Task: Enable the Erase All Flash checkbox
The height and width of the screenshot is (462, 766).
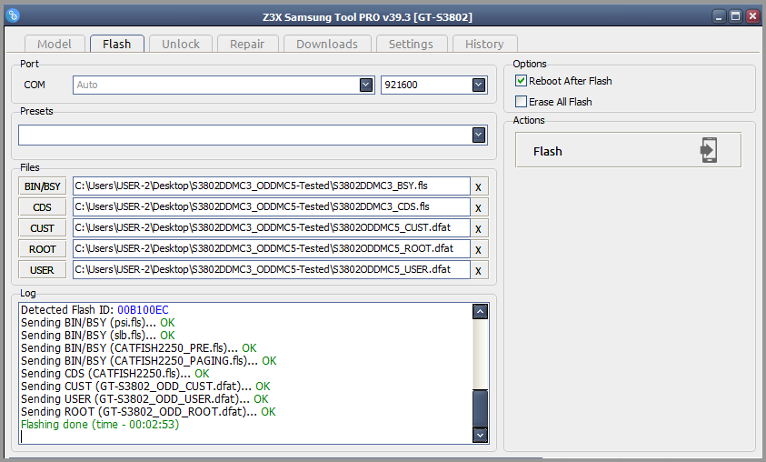Action: pyautogui.click(x=522, y=102)
